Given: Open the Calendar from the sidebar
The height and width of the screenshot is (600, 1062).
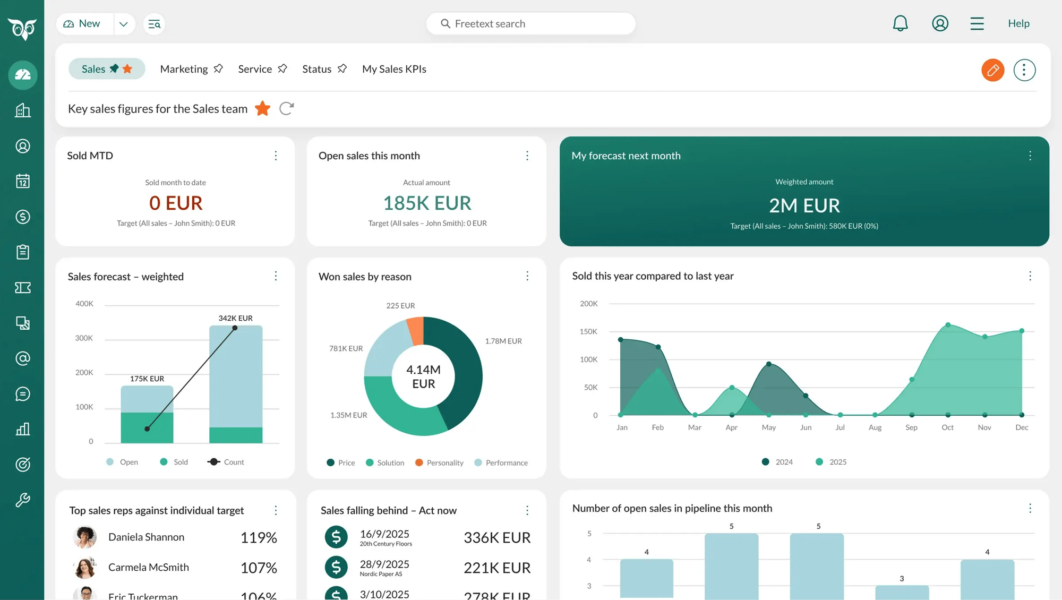Looking at the screenshot, I should coord(22,181).
